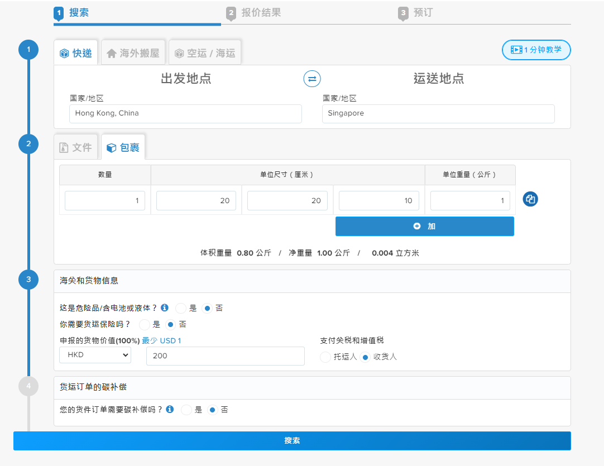Click the plus icon on 加 button
This screenshot has width=604, height=466.
pos(417,226)
